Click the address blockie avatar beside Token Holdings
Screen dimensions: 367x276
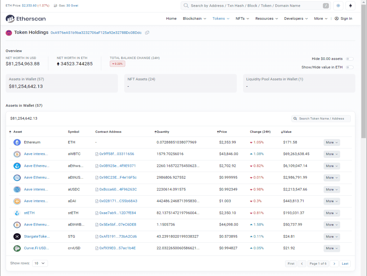pos(9,33)
